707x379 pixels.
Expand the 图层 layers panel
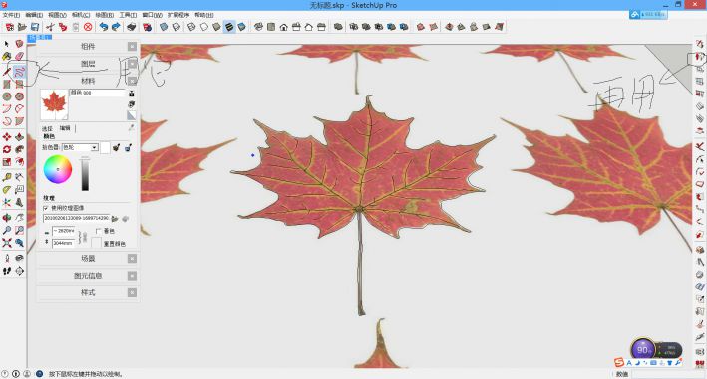click(x=88, y=64)
